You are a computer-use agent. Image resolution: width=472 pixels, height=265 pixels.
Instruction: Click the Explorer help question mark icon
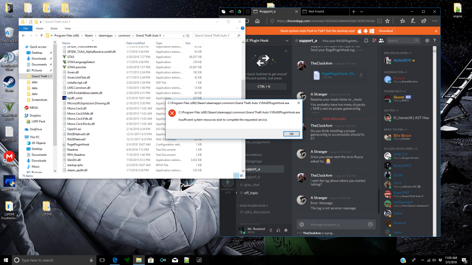pos(242,28)
